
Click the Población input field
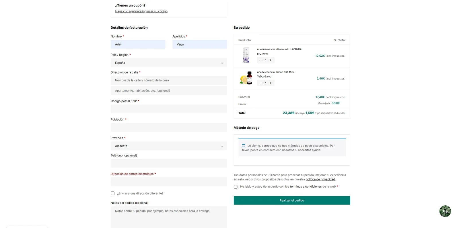[169, 127]
